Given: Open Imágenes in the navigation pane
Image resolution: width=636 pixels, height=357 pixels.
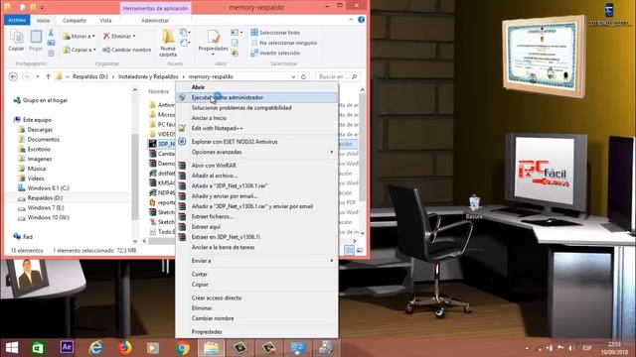Looking at the screenshot, I should coord(35,159).
